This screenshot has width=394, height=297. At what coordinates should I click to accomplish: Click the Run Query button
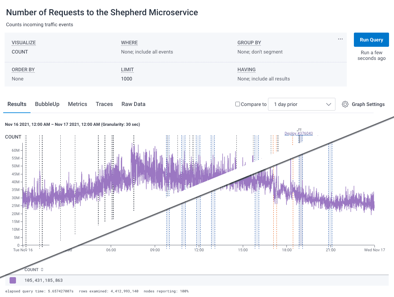tap(371, 40)
